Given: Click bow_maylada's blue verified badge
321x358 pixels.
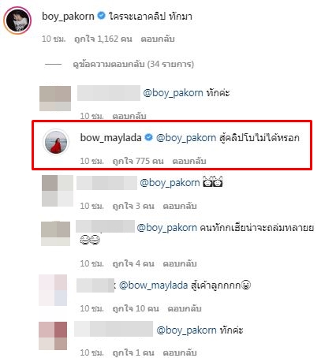Looking at the screenshot, I should point(149,137).
